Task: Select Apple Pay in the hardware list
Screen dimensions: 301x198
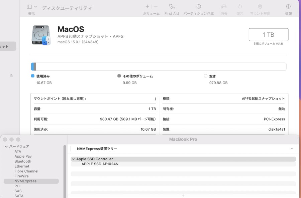Action: (x=23, y=156)
